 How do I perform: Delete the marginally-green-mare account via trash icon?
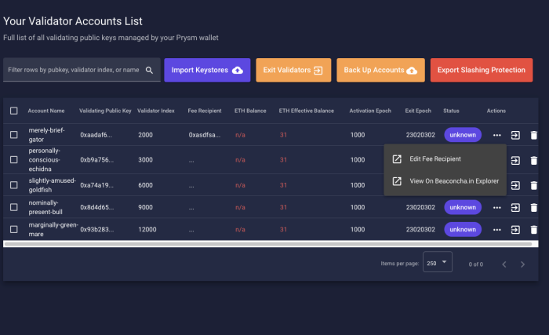point(534,230)
